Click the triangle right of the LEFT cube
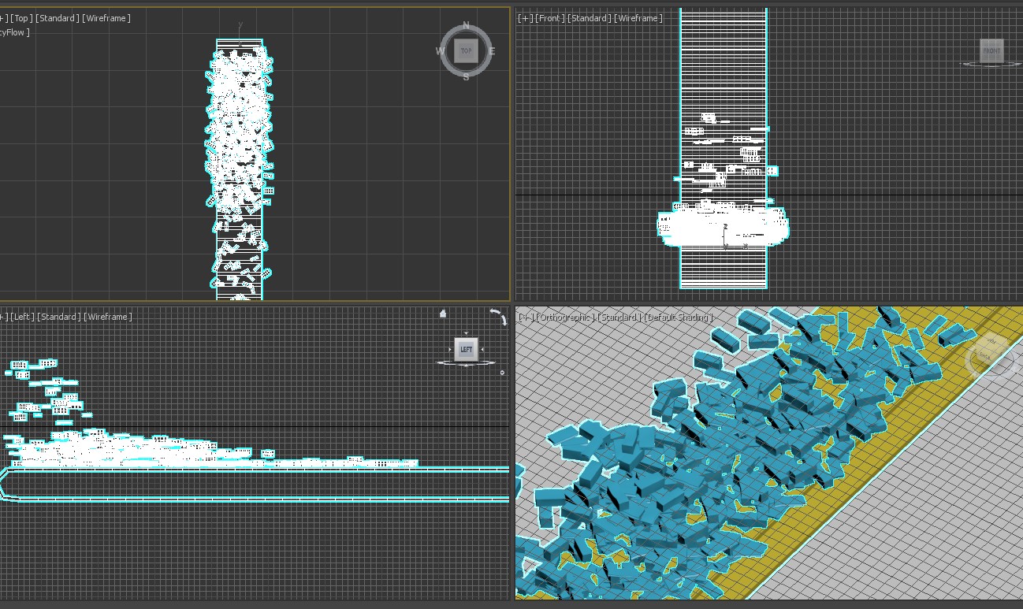 tap(482, 349)
